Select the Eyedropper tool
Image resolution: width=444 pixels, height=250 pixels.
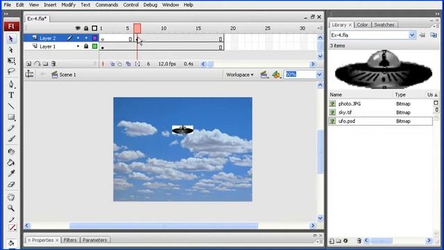(11, 174)
